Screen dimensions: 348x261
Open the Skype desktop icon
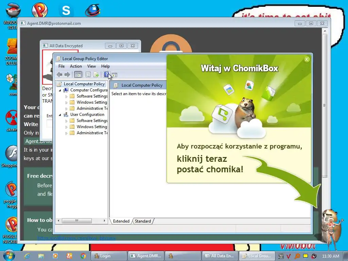point(66,10)
